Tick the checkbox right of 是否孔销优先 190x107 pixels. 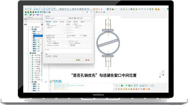81,36
